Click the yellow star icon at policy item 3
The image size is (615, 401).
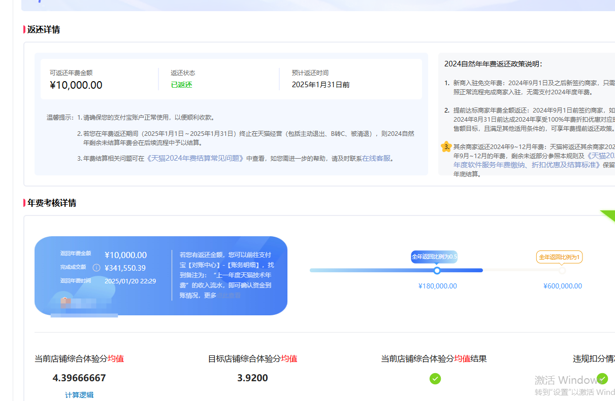point(446,147)
